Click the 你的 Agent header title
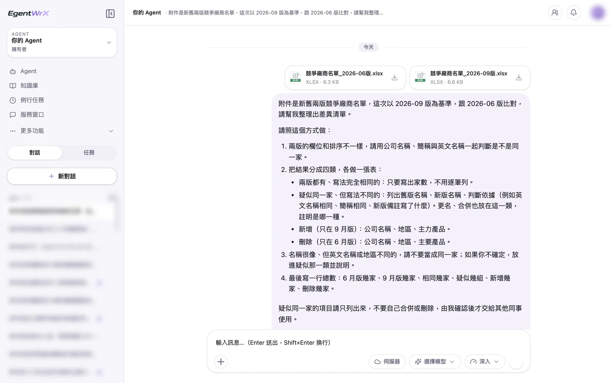Image resolution: width=613 pixels, height=383 pixels. pos(147,13)
